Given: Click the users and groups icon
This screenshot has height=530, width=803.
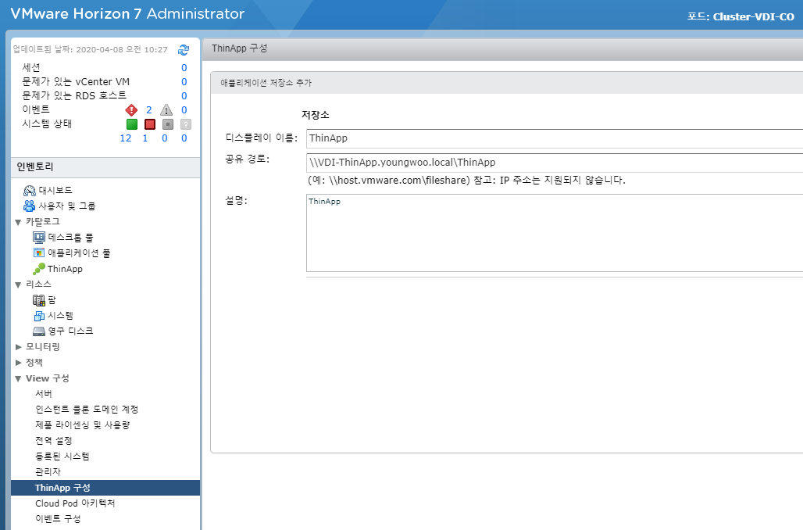Looking at the screenshot, I should [29, 206].
